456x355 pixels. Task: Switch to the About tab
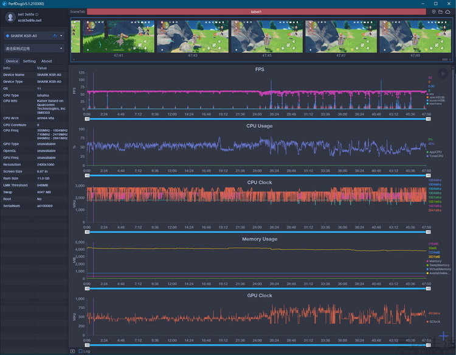click(46, 61)
